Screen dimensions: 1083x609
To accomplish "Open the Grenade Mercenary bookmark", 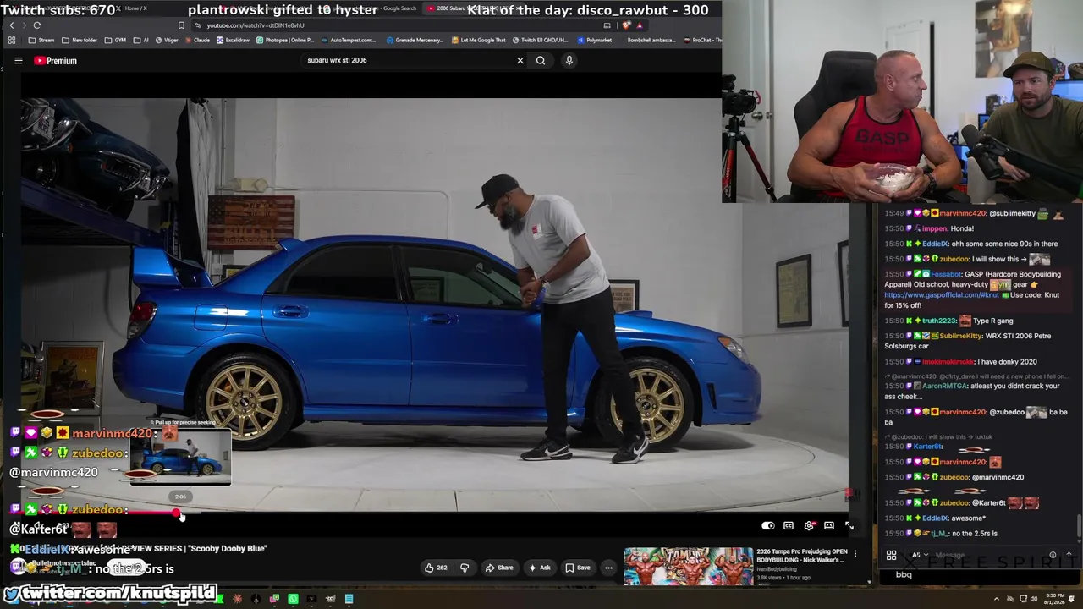I will (415, 40).
